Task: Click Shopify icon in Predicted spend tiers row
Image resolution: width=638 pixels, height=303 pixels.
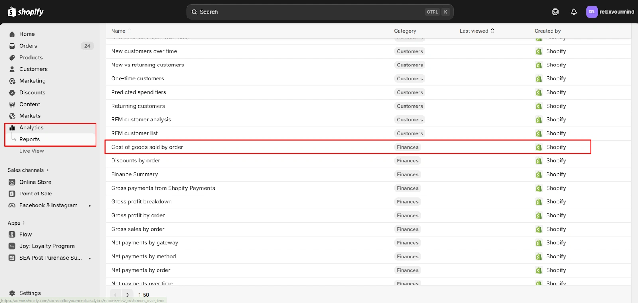Action: (539, 92)
